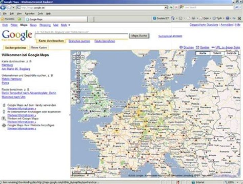This screenshot has width=243, height=184.
Task: Click the browser Forward button
Action: tap(9, 7)
